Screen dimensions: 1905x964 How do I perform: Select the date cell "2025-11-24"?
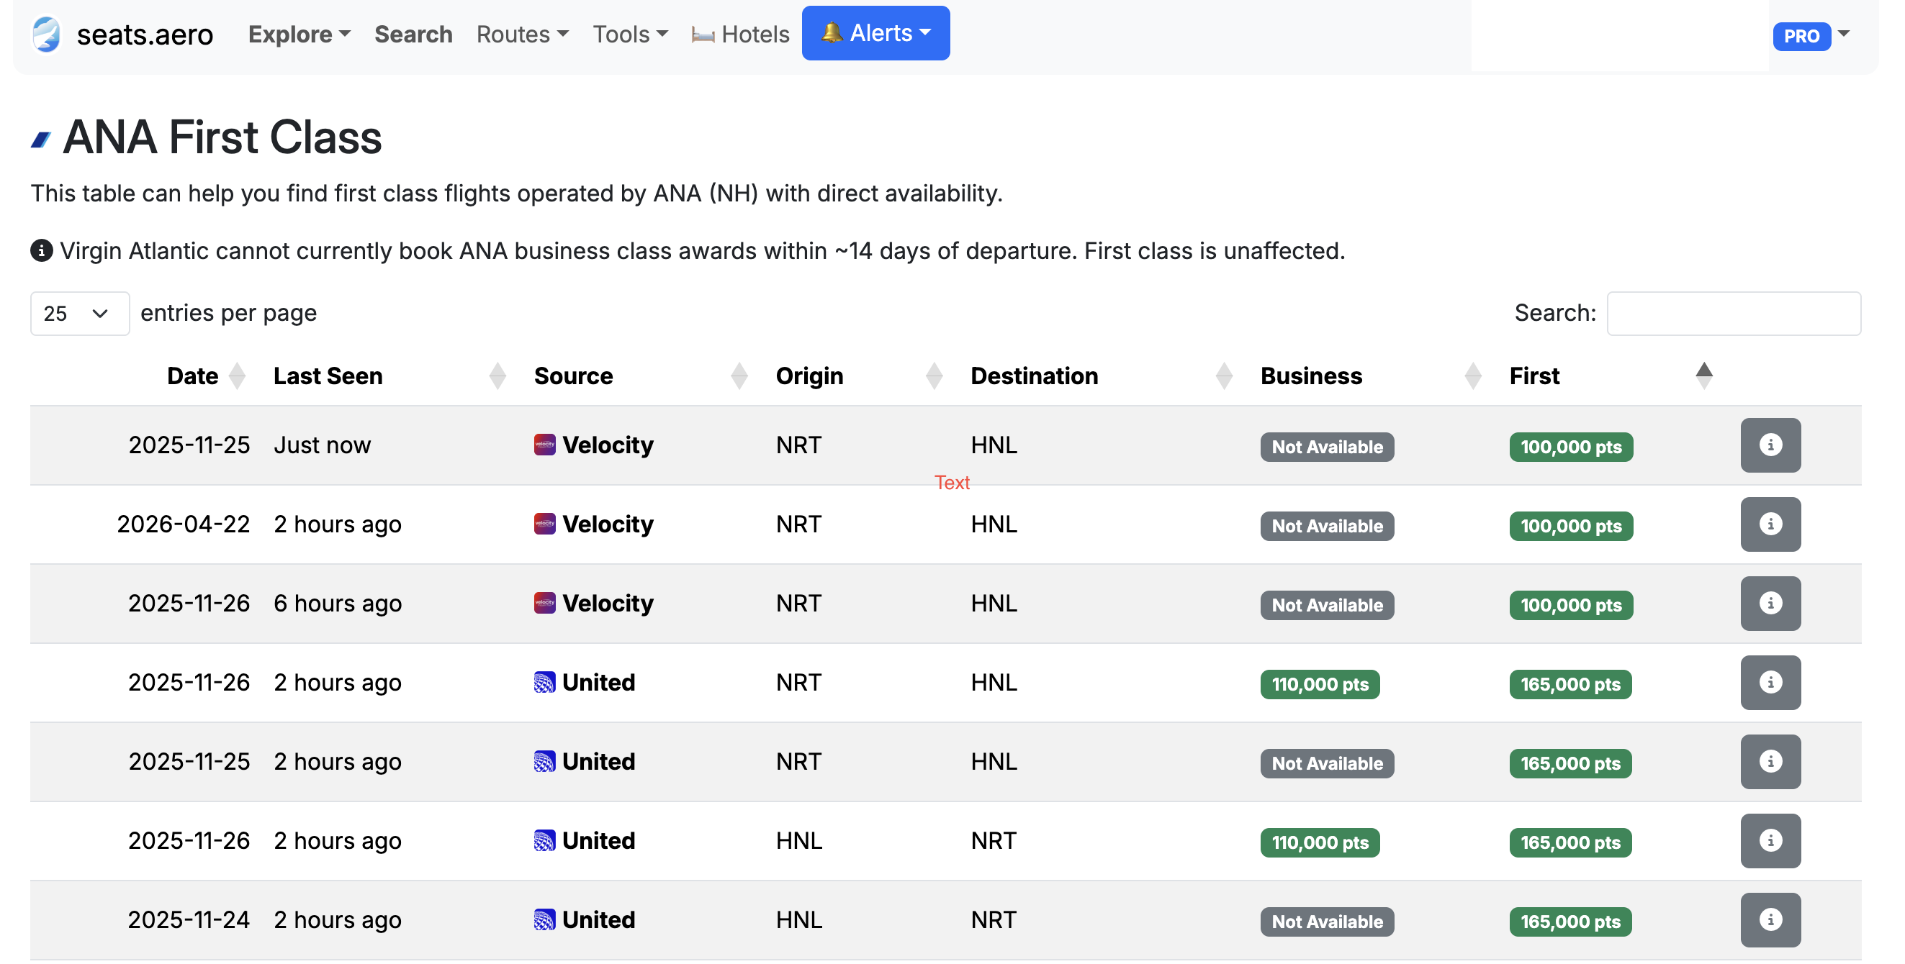(189, 919)
